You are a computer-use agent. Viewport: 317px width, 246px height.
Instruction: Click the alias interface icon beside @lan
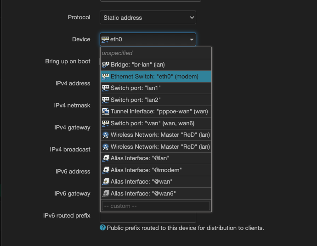point(106,158)
